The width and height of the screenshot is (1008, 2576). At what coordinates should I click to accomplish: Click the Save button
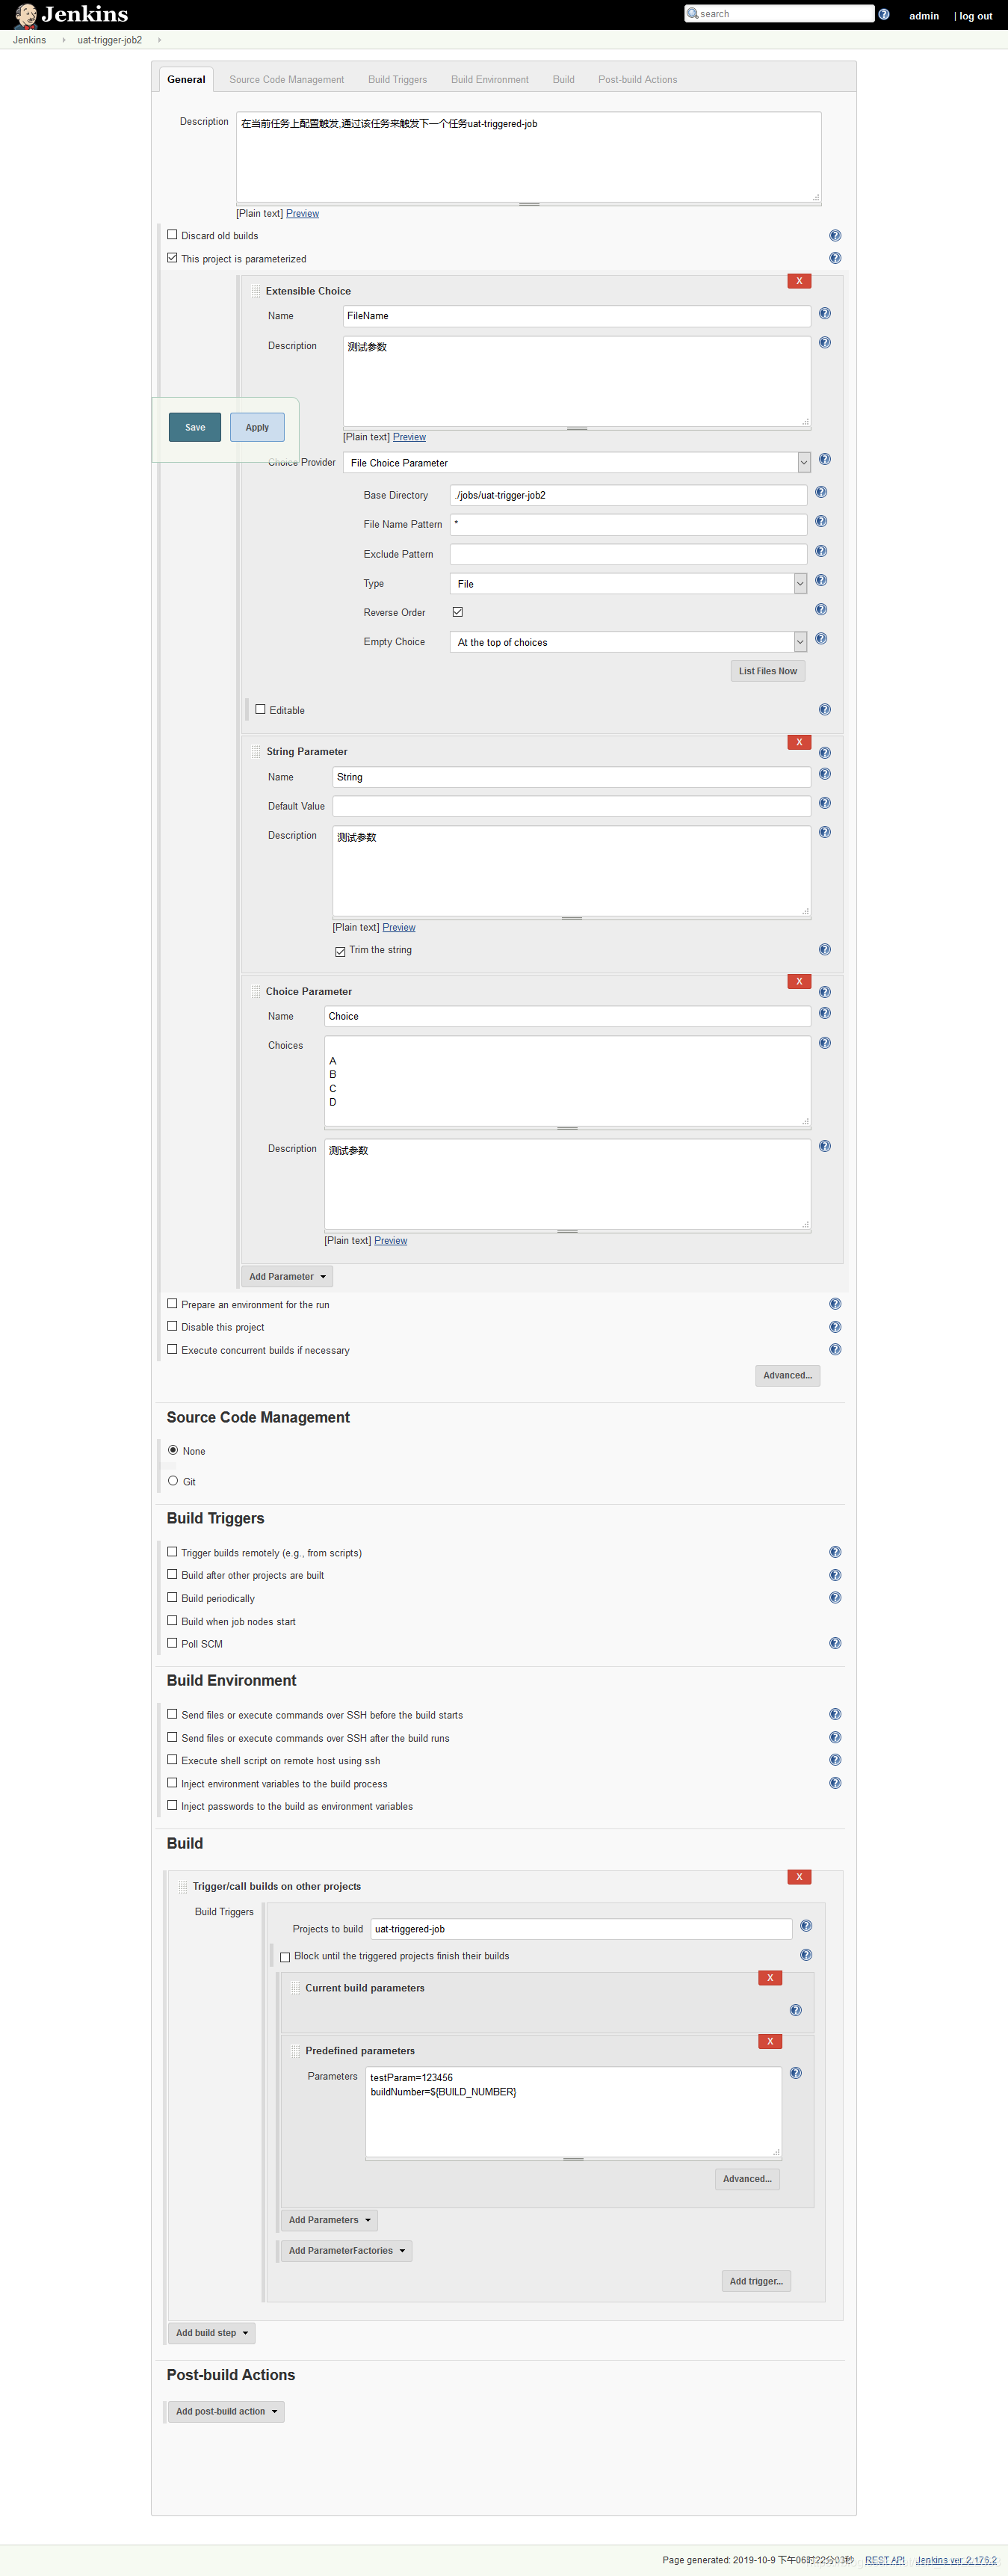click(195, 427)
